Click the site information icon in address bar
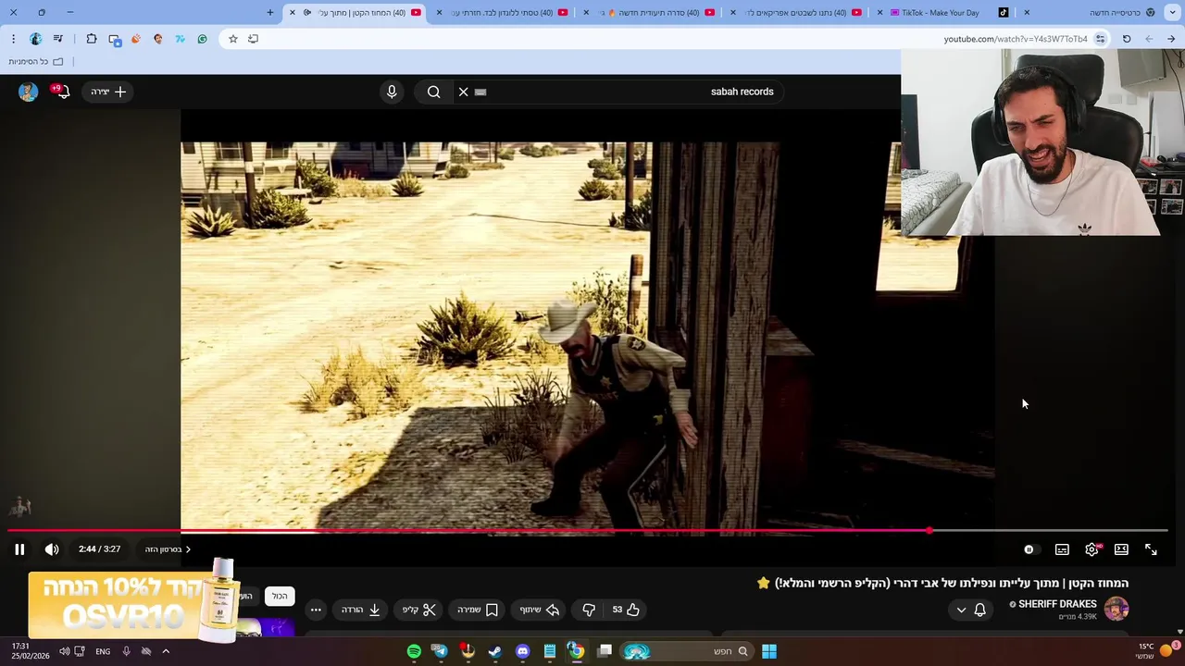The width and height of the screenshot is (1185, 666). coord(1100,39)
